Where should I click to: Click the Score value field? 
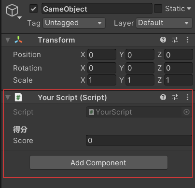pyautogui.click(x=139, y=141)
